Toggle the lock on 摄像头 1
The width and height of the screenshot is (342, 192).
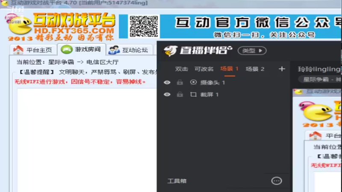(180, 82)
